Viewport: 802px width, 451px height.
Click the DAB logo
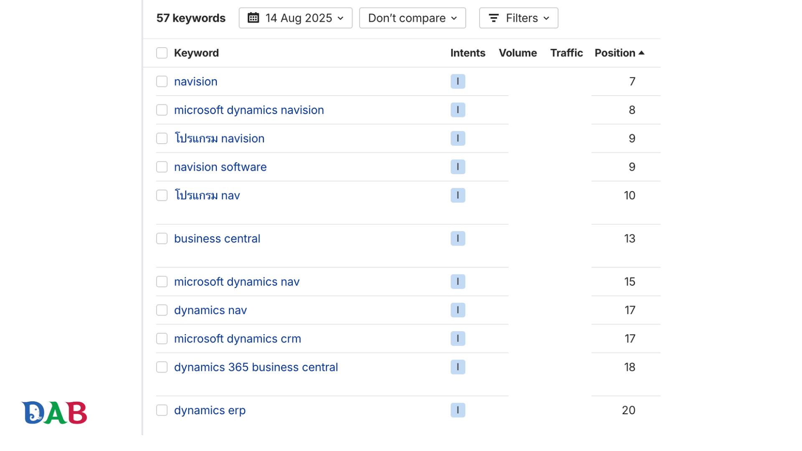click(54, 413)
